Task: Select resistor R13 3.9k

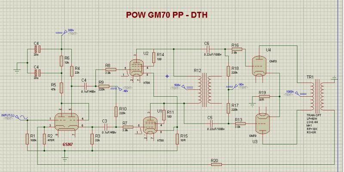Action: [x=240, y=124]
